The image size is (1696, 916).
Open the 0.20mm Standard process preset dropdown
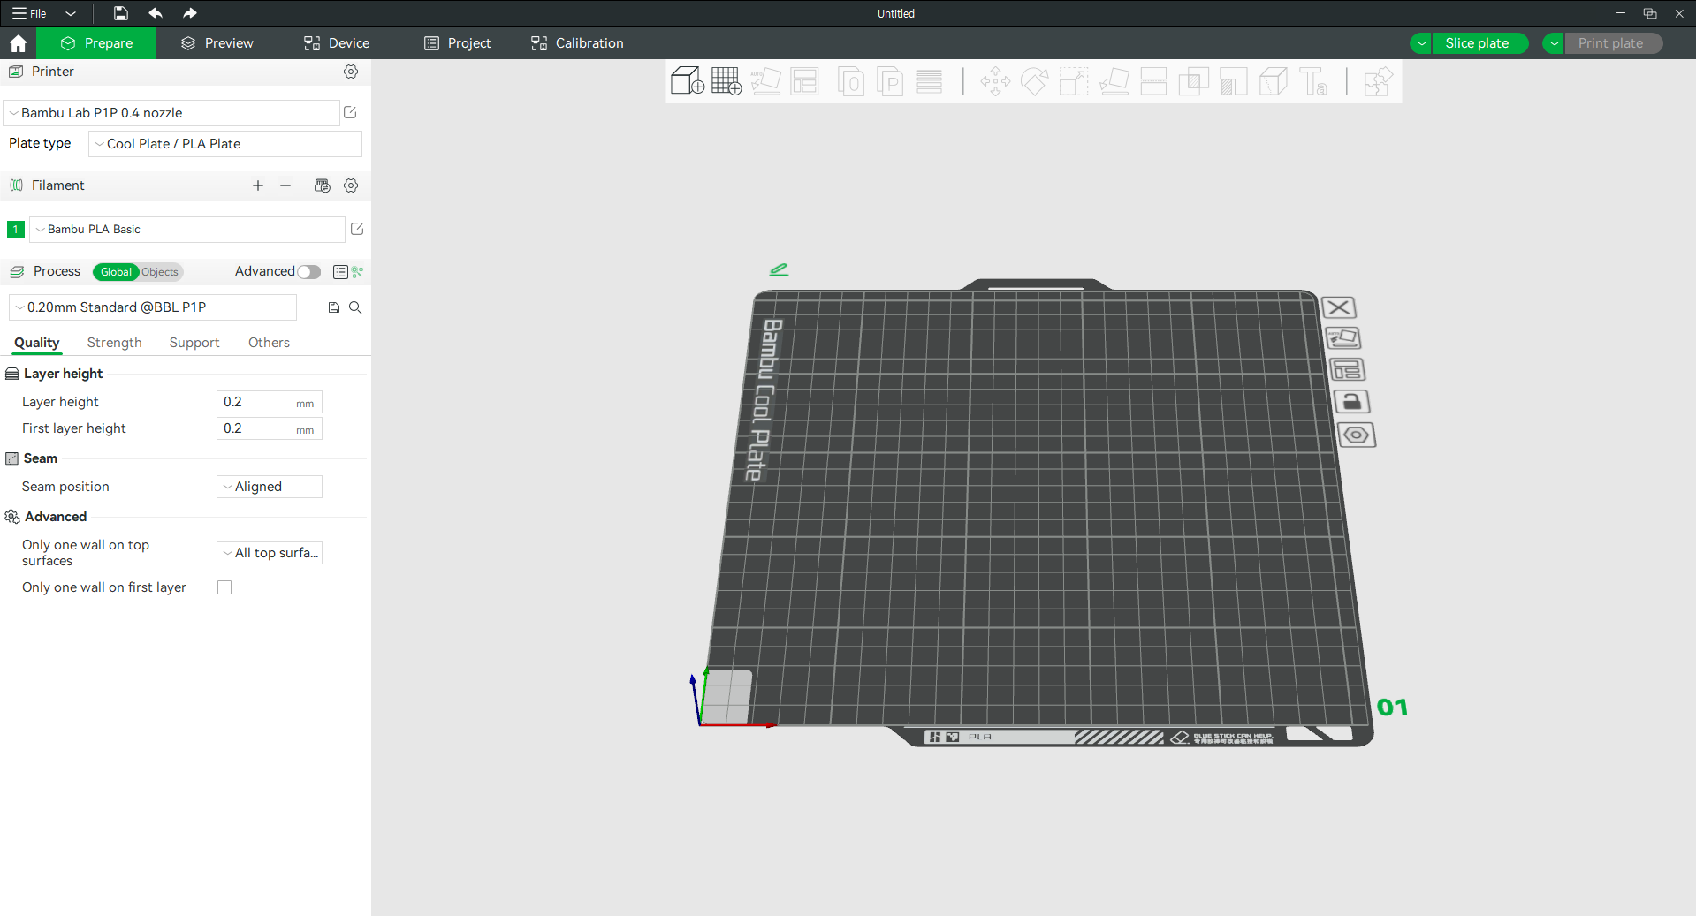click(152, 307)
